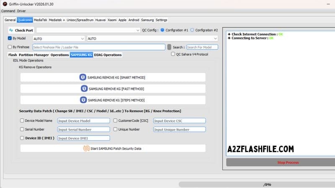
Task: Enable the By Model checkbox
Action: pos(10,38)
